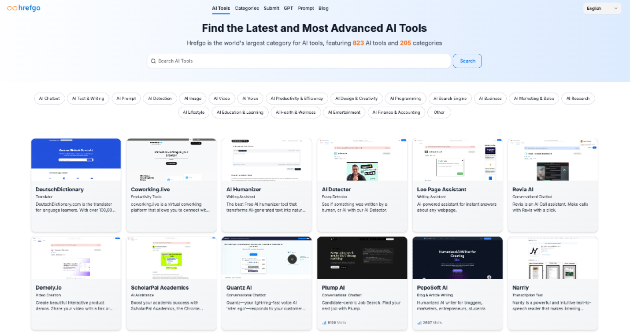Select AI Design & Creativity category
Viewport: 630px width, 333px height.
coord(357,99)
